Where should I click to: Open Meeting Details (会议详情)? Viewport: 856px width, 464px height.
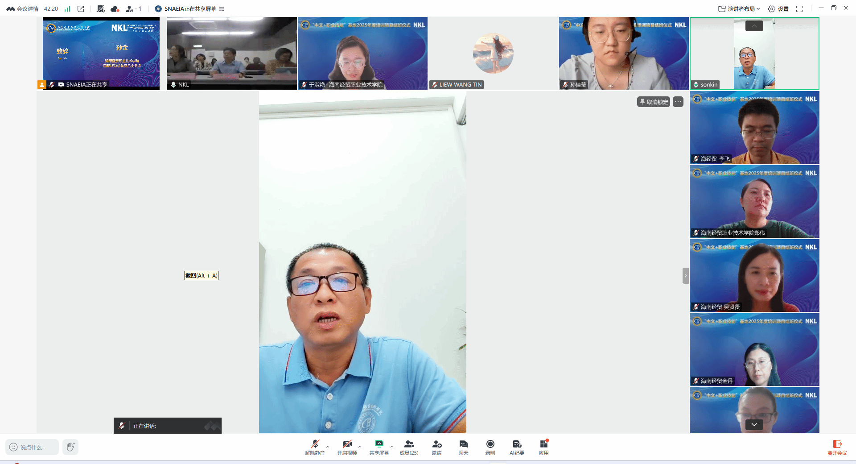click(x=23, y=9)
